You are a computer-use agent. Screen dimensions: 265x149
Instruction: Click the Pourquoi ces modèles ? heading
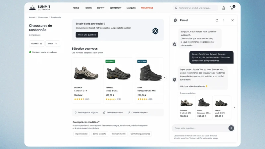click(x=86, y=122)
